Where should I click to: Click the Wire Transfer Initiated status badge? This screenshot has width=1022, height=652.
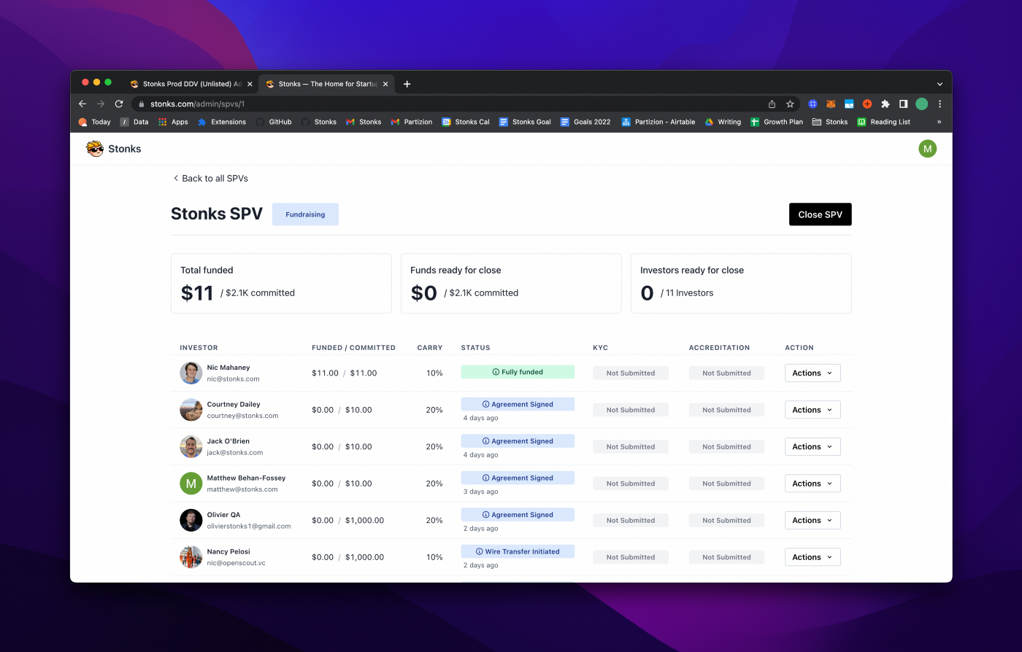tap(518, 551)
